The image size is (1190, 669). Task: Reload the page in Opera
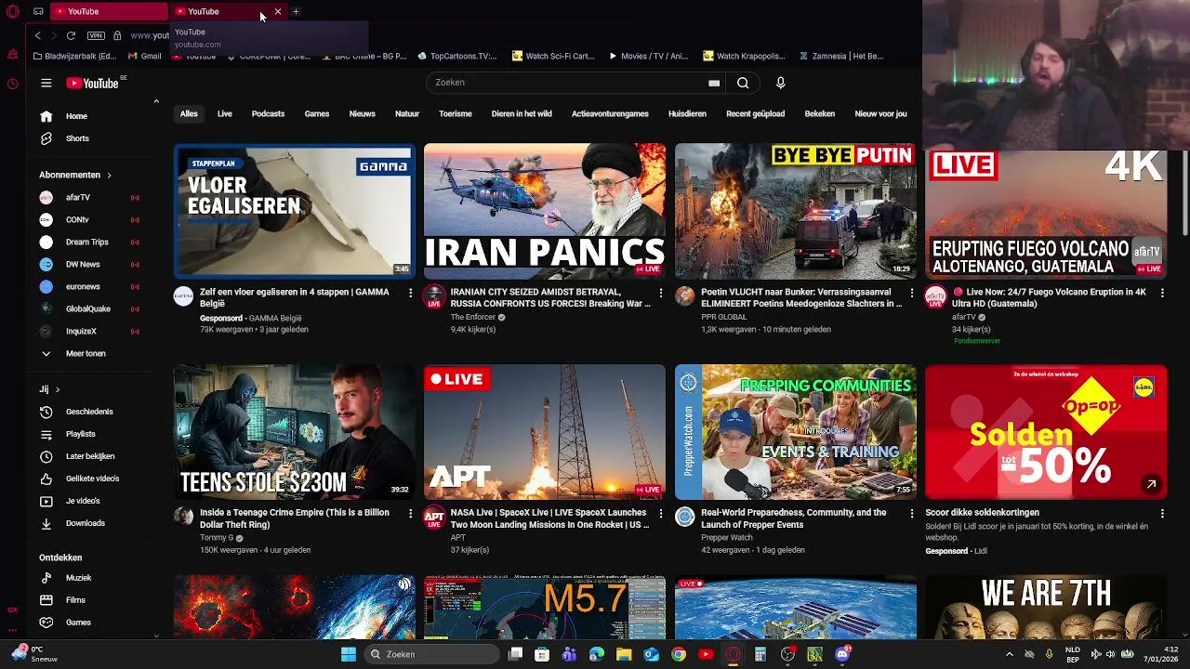[71, 35]
